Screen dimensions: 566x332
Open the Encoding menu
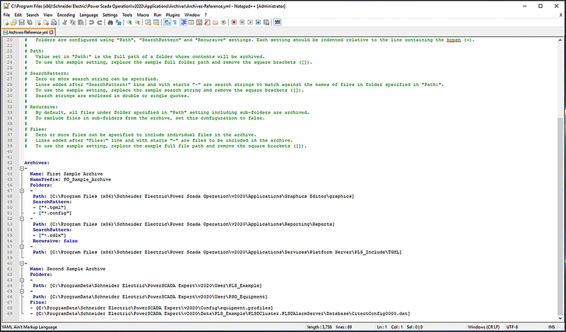(x=65, y=14)
